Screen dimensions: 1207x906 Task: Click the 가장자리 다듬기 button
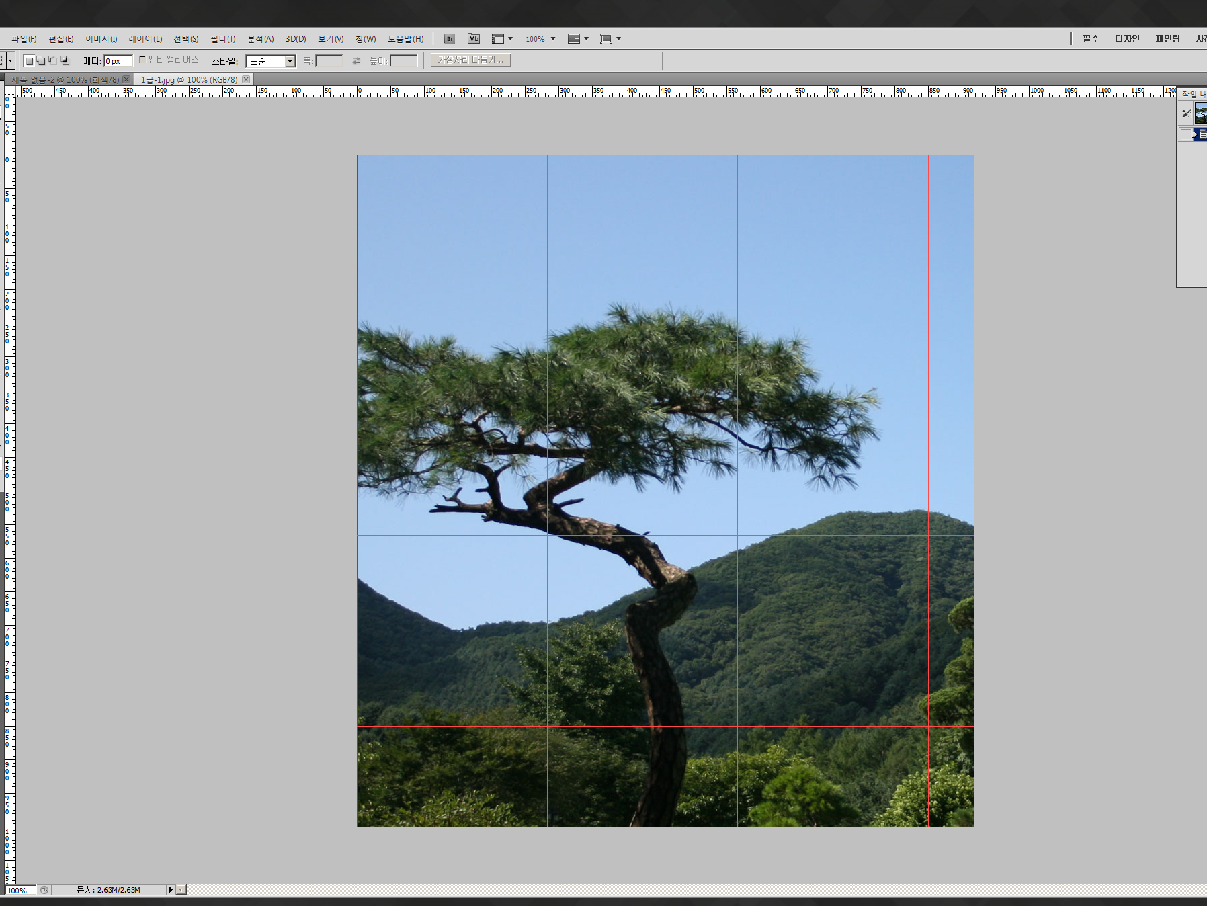click(x=470, y=60)
